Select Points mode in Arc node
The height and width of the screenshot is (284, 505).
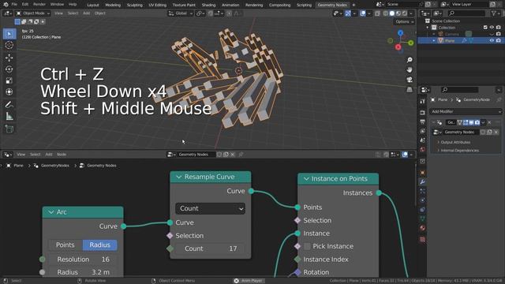point(65,245)
